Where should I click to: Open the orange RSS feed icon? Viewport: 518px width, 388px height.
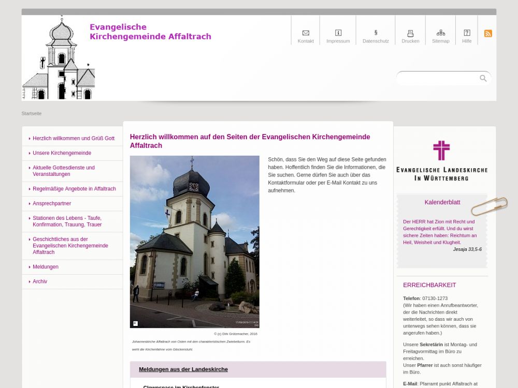488,34
